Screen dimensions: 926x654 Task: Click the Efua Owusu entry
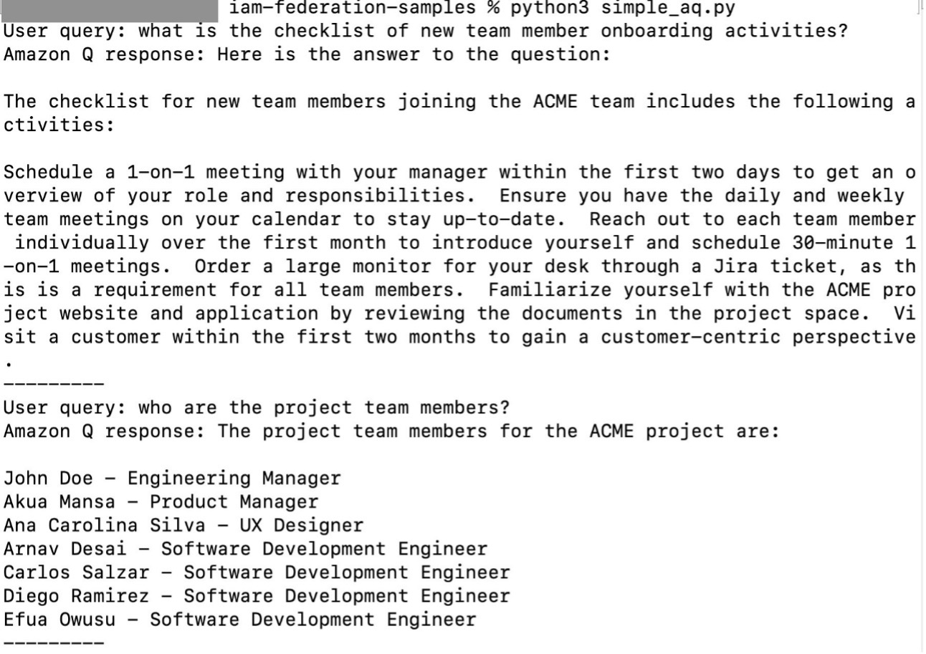click(239, 620)
